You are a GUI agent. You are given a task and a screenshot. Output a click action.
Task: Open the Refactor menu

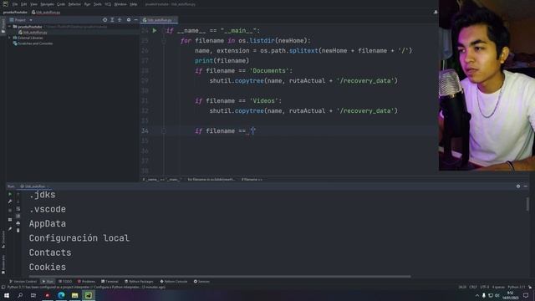tap(74, 4)
